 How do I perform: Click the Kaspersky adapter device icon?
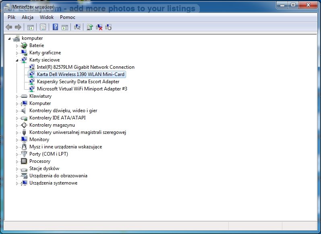(x=32, y=82)
